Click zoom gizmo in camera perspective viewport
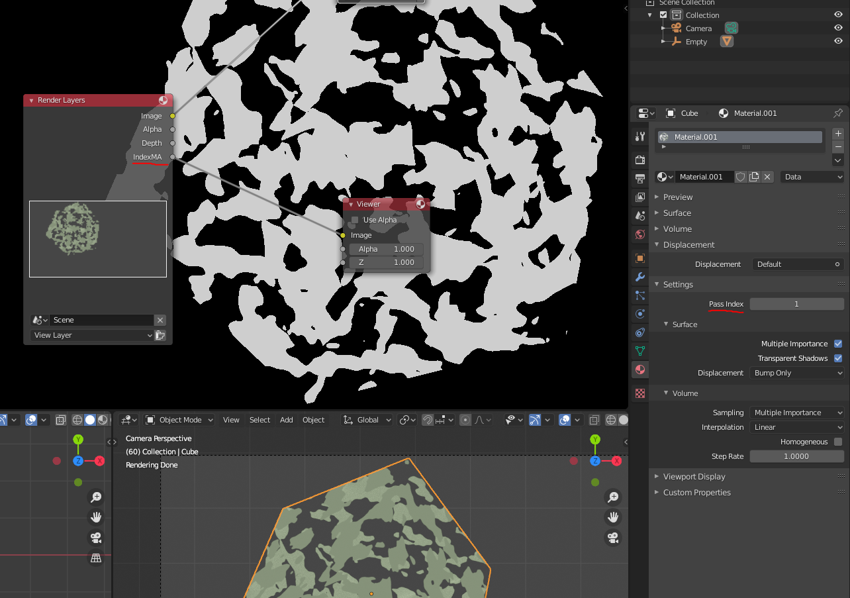This screenshot has width=850, height=598. [x=613, y=497]
